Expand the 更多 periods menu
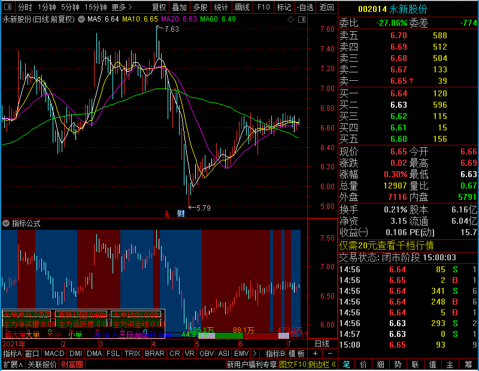479x371 pixels. [122, 7]
